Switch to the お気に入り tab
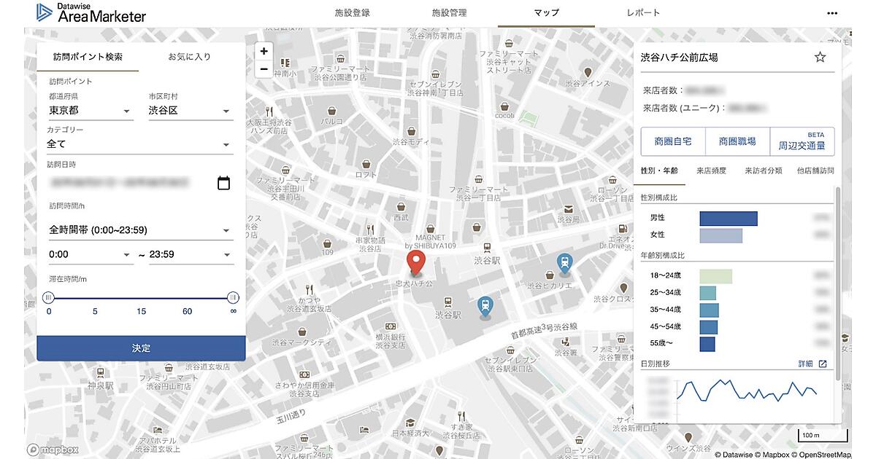Viewport: 876px width, 459px height. (x=190, y=56)
